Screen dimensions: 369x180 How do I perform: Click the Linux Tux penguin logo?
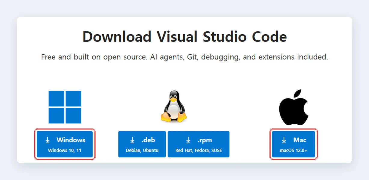pos(174,107)
